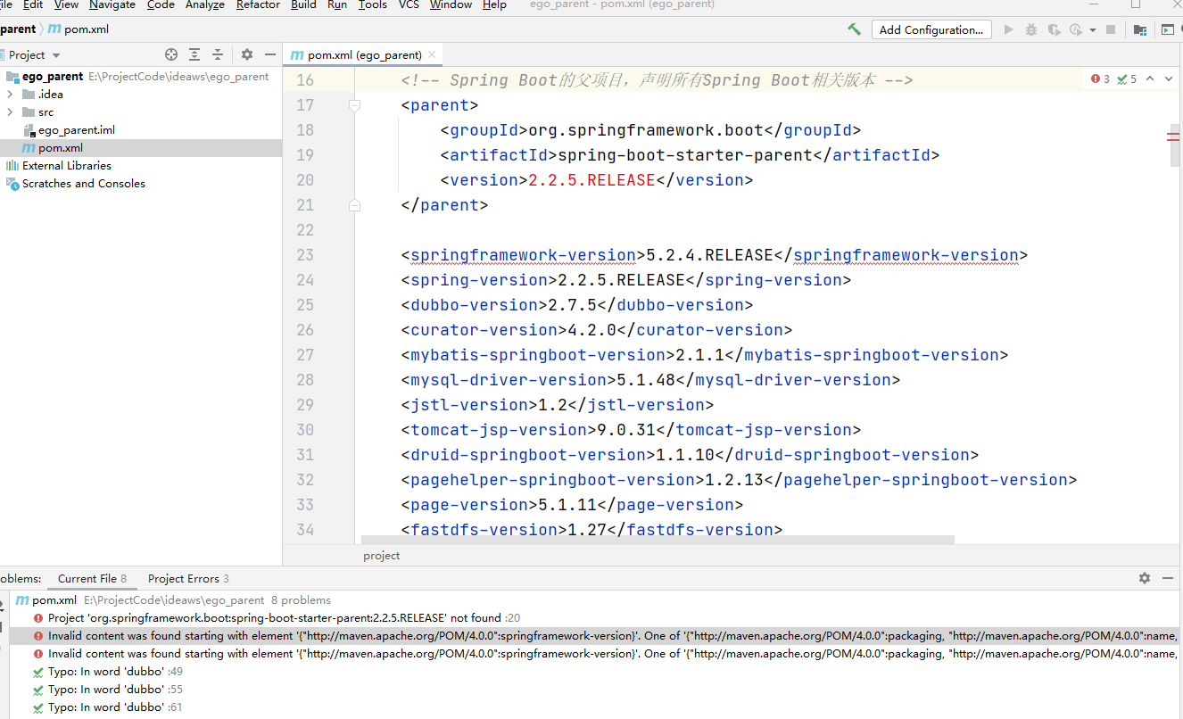This screenshot has width=1183, height=719.
Task: Click the Run Anything icon in toolbar
Action: coord(1168,29)
